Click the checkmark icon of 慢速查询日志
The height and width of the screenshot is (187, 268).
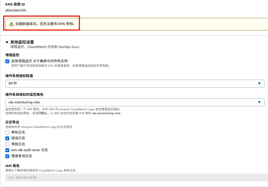point(7,156)
